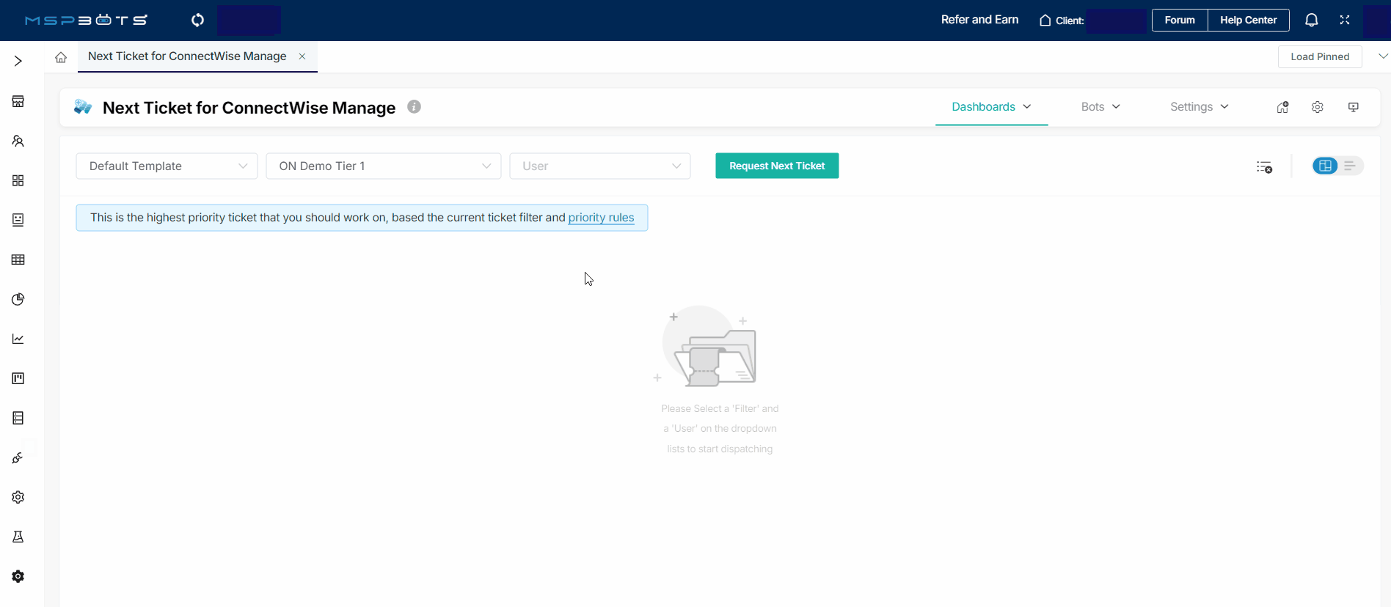
Task: Click the Request Next Ticket button
Action: 777,166
